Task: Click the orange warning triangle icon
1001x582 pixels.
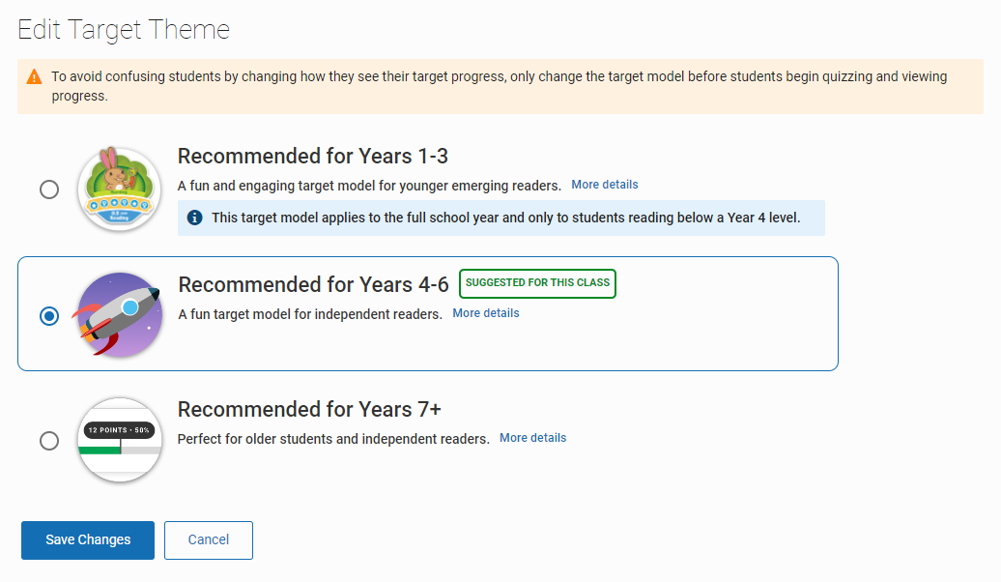Action: (34, 77)
